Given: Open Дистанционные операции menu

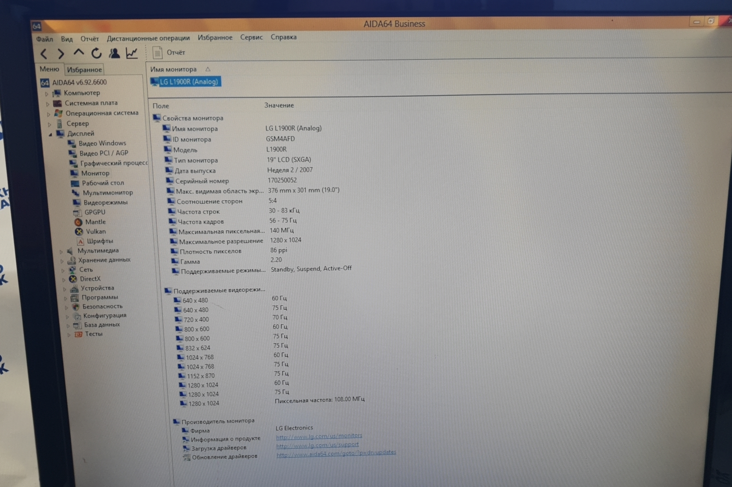Looking at the screenshot, I should pyautogui.click(x=148, y=38).
